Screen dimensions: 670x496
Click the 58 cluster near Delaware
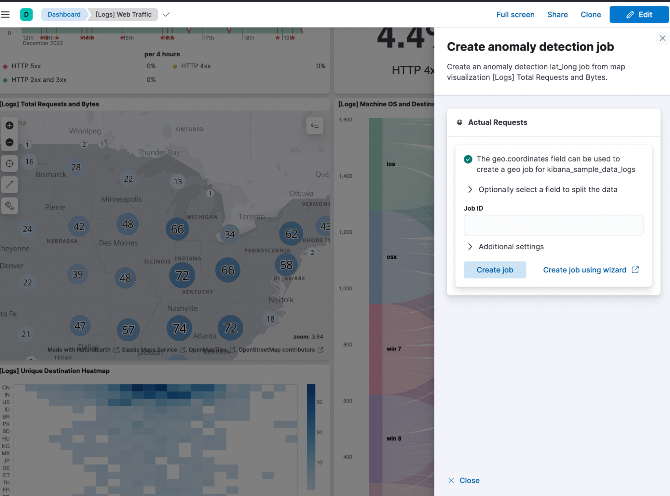(x=286, y=265)
